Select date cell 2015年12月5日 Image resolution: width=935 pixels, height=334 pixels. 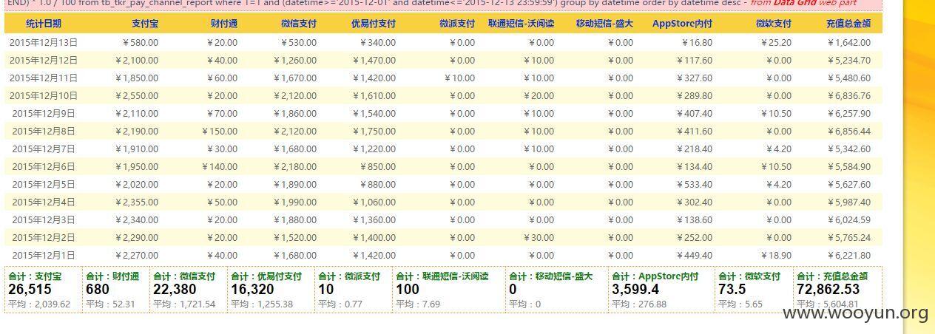point(44,185)
